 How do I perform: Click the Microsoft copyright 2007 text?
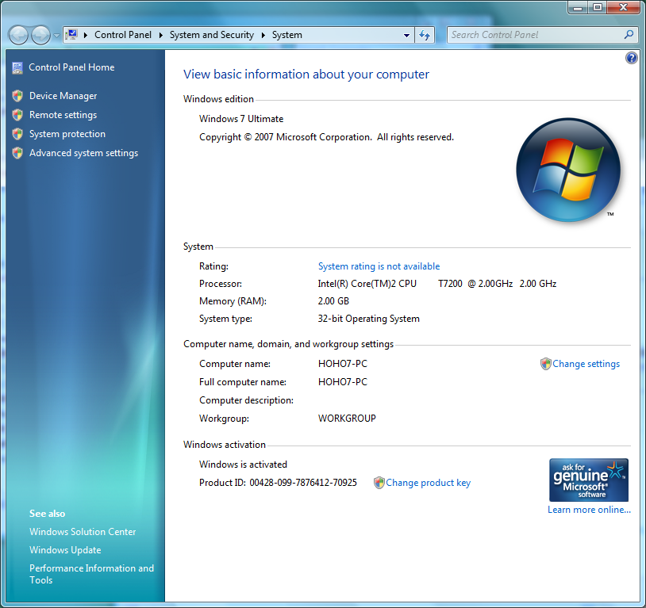(x=326, y=137)
